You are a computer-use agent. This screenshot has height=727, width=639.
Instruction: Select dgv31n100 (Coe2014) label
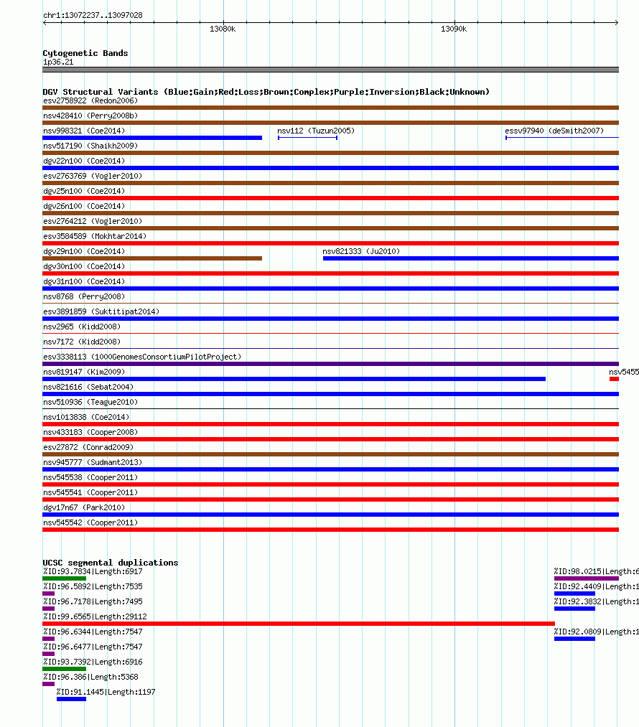pyautogui.click(x=84, y=281)
